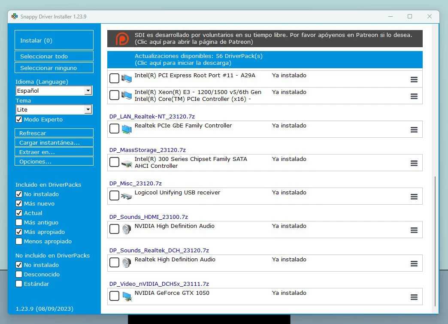448x324 pixels.
Task: Click the USB receiver icon for Logicool Unifying
Action: (x=126, y=195)
